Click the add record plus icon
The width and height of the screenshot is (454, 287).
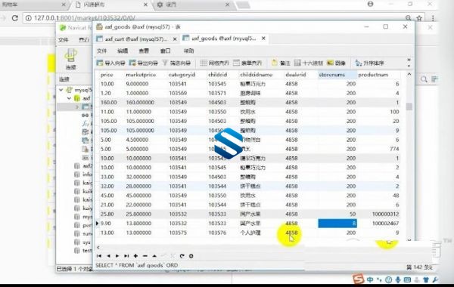135,256
